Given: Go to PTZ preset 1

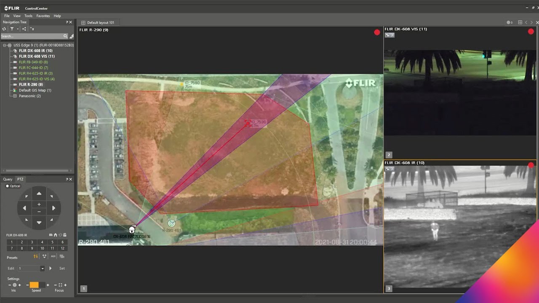Looking at the screenshot, I should tap(11, 242).
